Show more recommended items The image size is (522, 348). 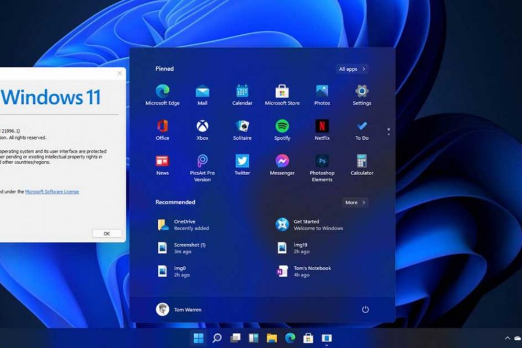[x=355, y=202]
